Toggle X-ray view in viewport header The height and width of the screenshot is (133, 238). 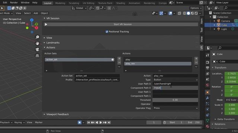coord(179,13)
